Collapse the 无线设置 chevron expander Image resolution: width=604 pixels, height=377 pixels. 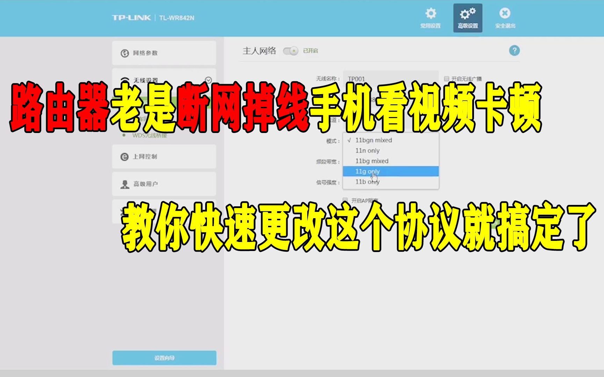click(208, 80)
